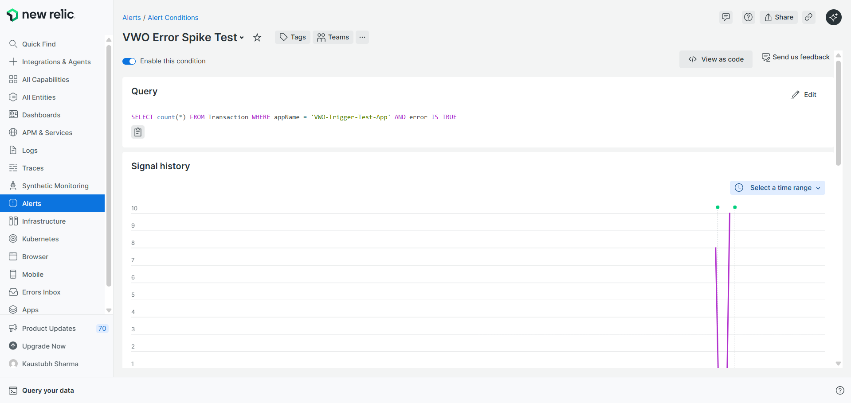Click the bottom-right help icon
851x403 pixels.
tap(840, 390)
